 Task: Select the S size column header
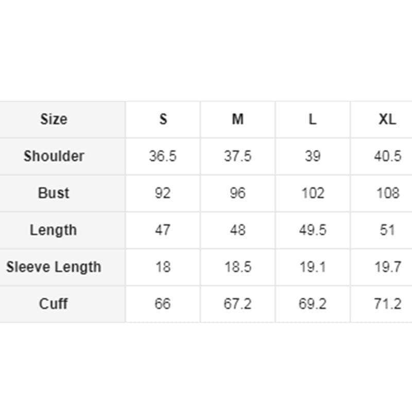tap(163, 119)
